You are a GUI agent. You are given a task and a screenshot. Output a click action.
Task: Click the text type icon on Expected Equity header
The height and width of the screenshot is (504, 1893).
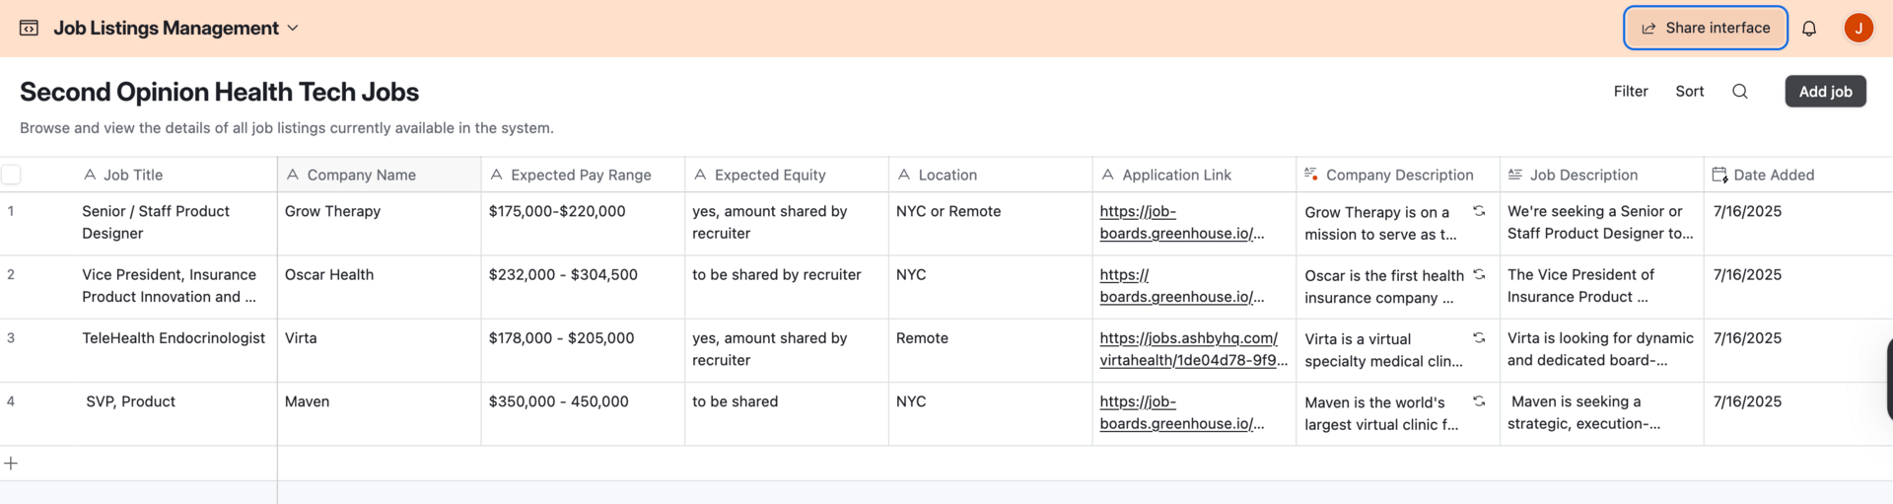tap(700, 175)
